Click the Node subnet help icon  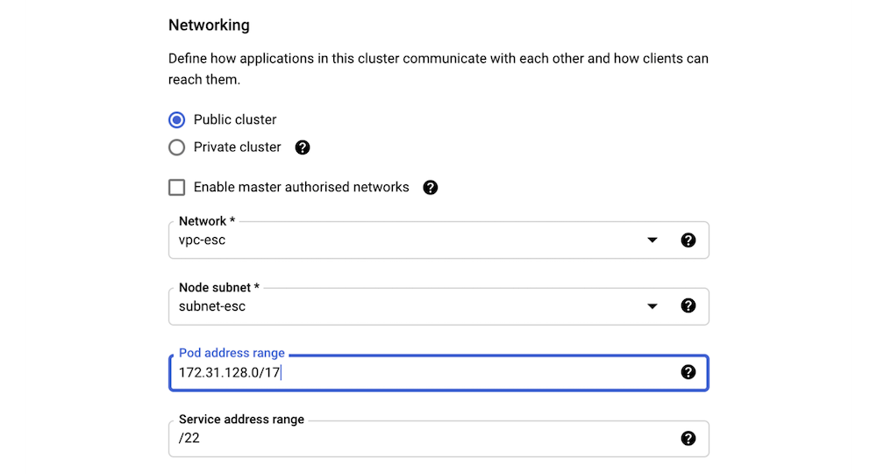tap(688, 305)
